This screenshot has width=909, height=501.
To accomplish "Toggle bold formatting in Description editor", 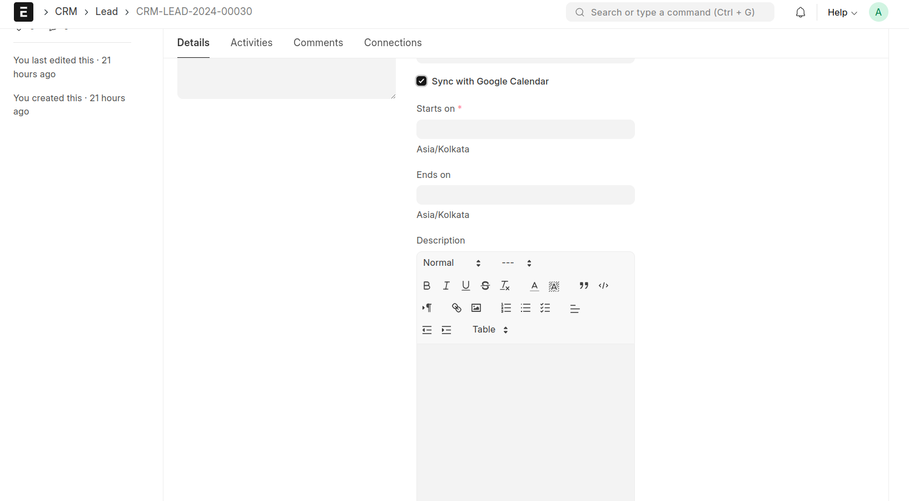I will click(x=426, y=286).
